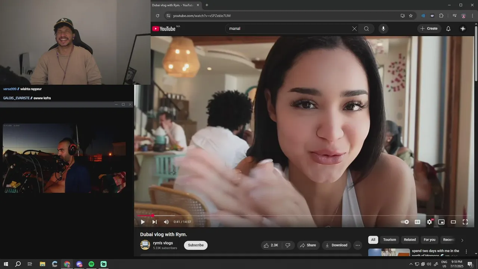
Task: Subscribe to rym's vlogs channel
Action: coord(196,245)
